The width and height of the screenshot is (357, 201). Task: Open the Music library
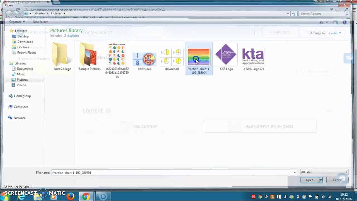click(21, 74)
